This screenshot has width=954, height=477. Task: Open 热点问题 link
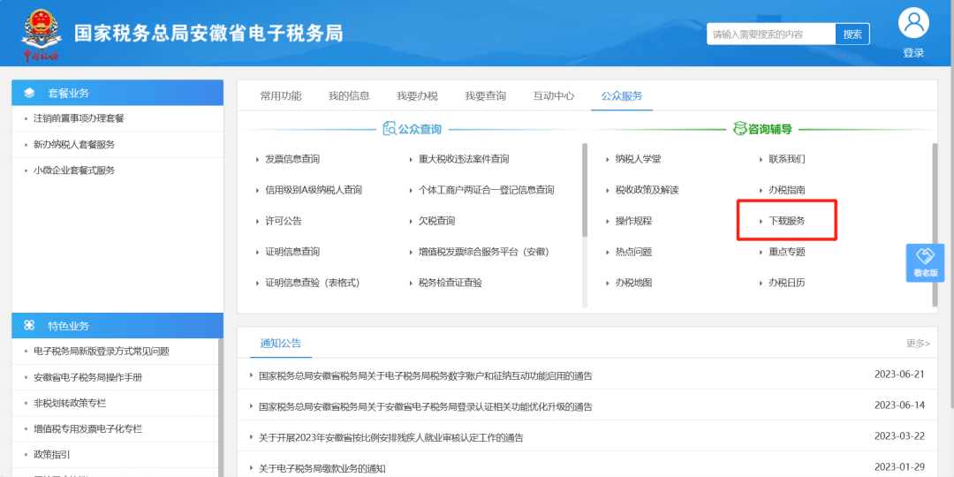point(633,251)
